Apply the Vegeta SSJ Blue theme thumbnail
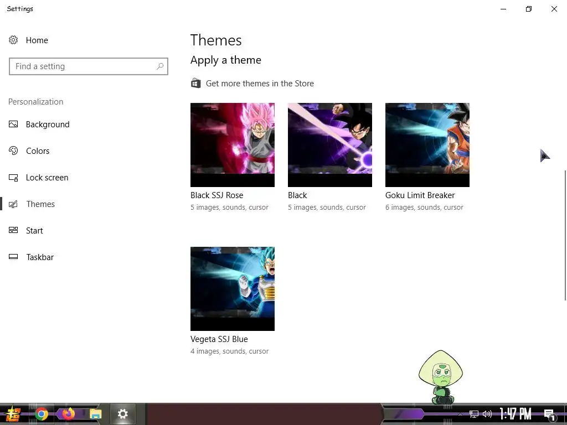This screenshot has height=425, width=567. [233, 289]
